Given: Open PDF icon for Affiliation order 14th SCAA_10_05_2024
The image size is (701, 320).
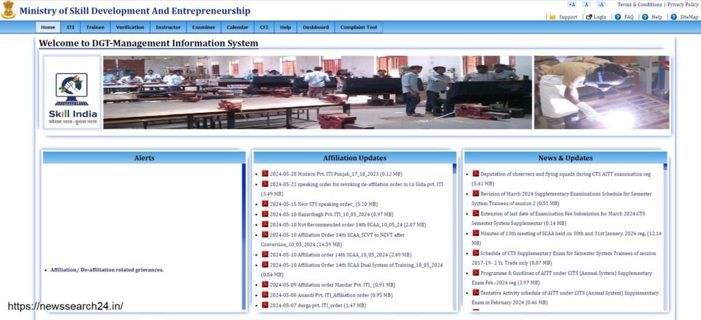Looking at the screenshot, I should tap(265, 254).
